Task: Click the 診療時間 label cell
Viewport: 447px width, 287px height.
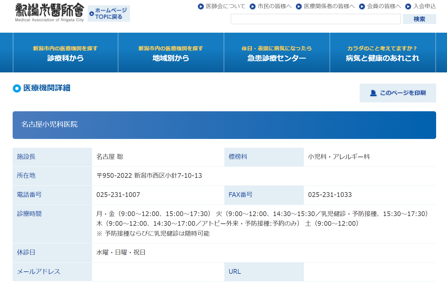Action: (52, 224)
